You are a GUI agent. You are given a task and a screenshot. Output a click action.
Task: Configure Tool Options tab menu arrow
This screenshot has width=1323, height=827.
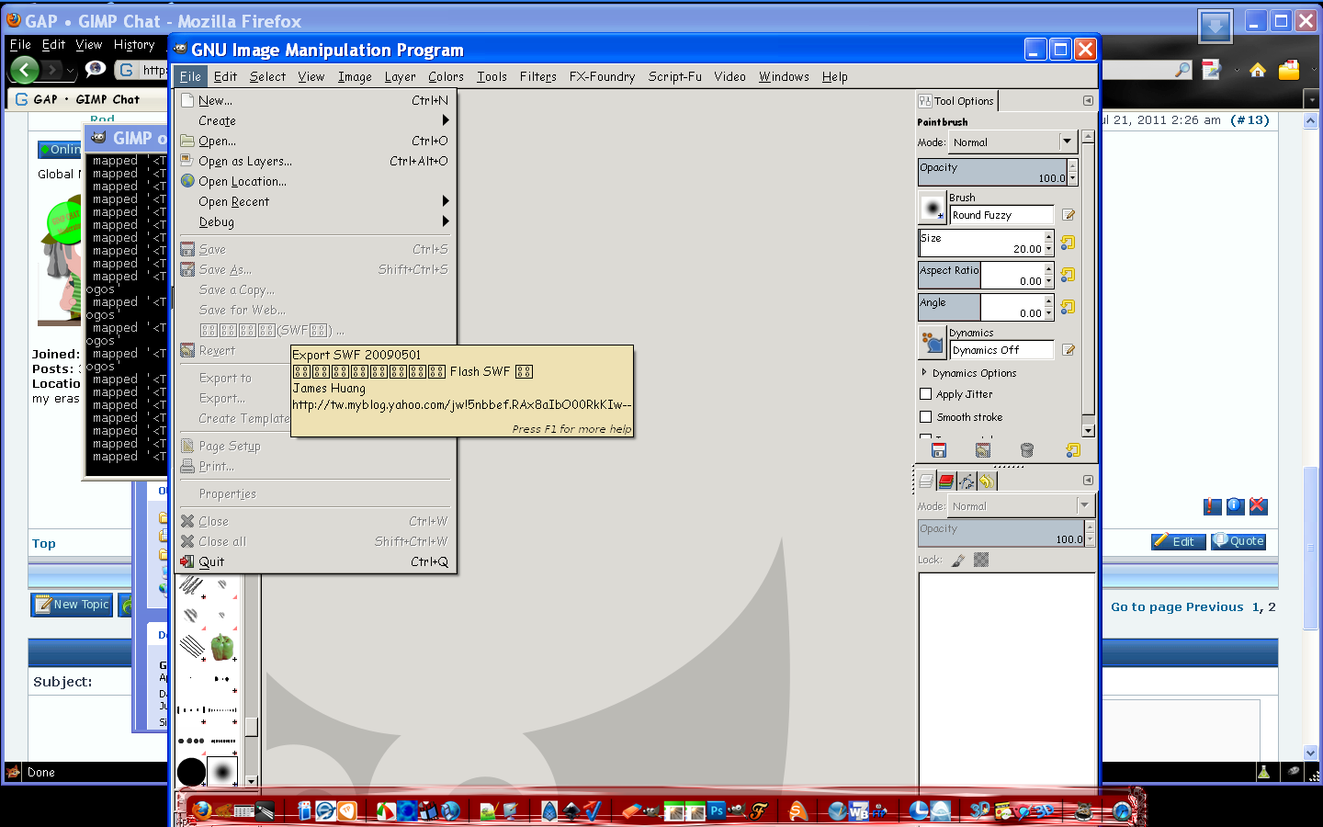click(x=1088, y=101)
